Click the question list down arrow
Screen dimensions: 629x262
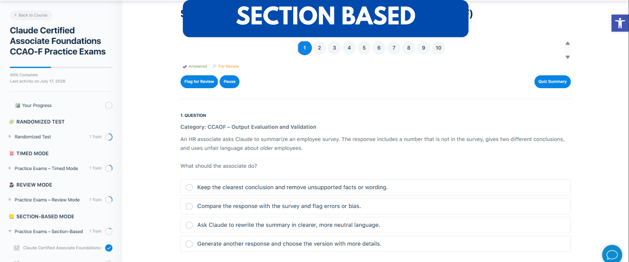coord(568,57)
